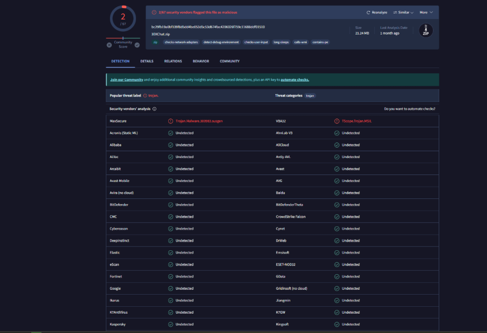The height and width of the screenshot is (333, 487).
Task: Click the Gridinsoft (no cloud) vendor name
Action: pyautogui.click(x=291, y=288)
